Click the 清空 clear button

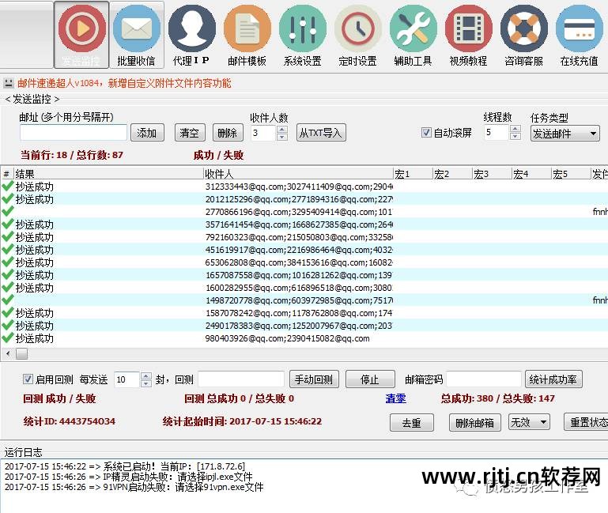[189, 133]
